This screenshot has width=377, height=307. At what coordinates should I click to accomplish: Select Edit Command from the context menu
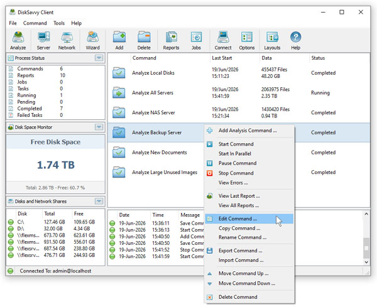(x=249, y=218)
